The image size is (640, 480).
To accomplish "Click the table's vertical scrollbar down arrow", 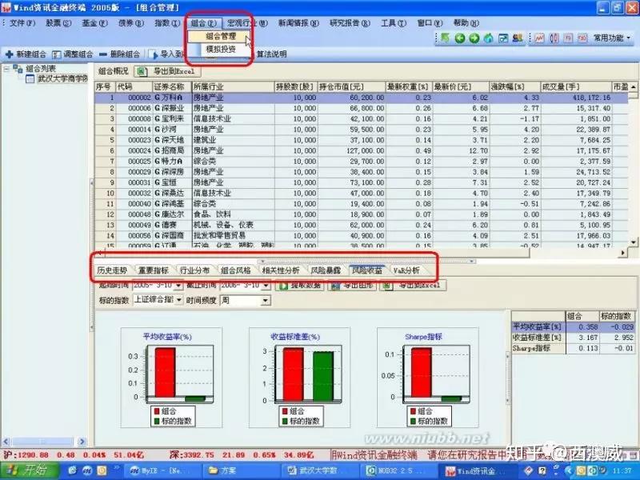I will tap(634, 242).
